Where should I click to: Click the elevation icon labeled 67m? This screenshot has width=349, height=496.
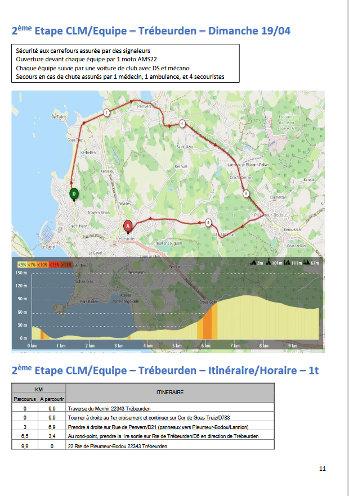pos(314,263)
